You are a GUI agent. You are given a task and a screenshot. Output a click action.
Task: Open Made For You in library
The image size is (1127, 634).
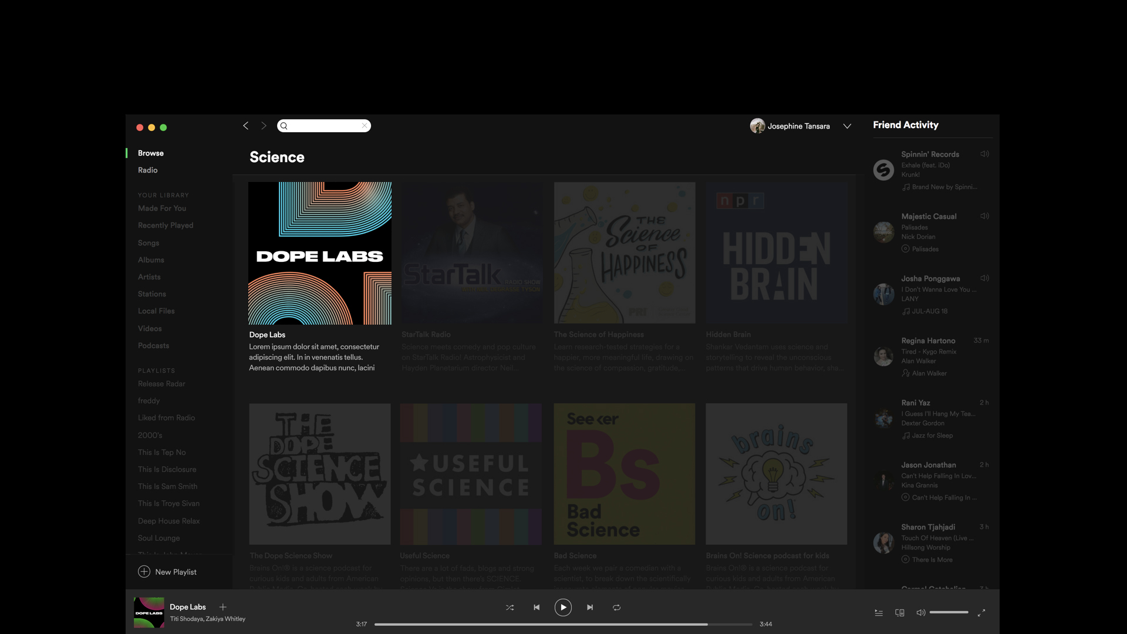[x=162, y=208]
